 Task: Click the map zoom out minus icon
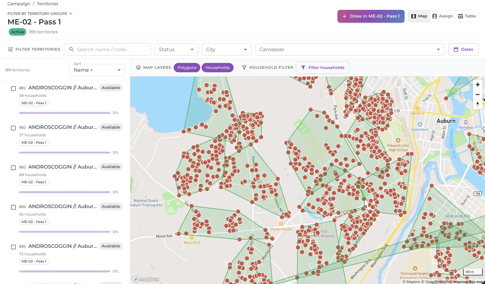click(477, 95)
